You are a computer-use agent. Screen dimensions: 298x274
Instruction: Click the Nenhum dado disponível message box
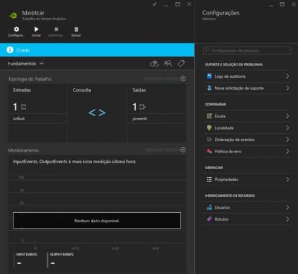click(97, 220)
